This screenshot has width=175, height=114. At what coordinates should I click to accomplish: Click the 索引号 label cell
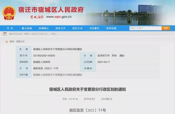click(x=23, y=56)
